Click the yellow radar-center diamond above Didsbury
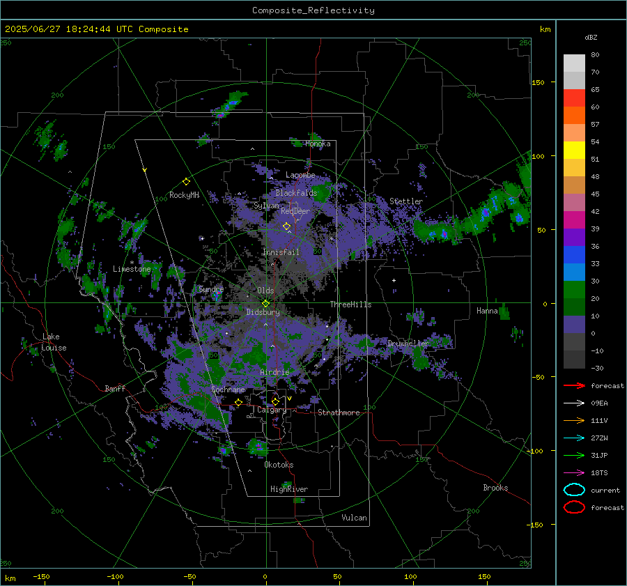Screen dimensions: 627x586 (265, 303)
